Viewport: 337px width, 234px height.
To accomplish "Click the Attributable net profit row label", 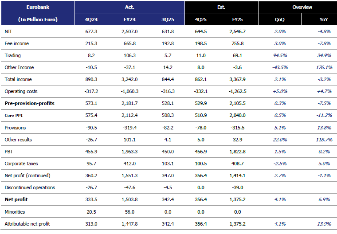I will click(27, 224).
